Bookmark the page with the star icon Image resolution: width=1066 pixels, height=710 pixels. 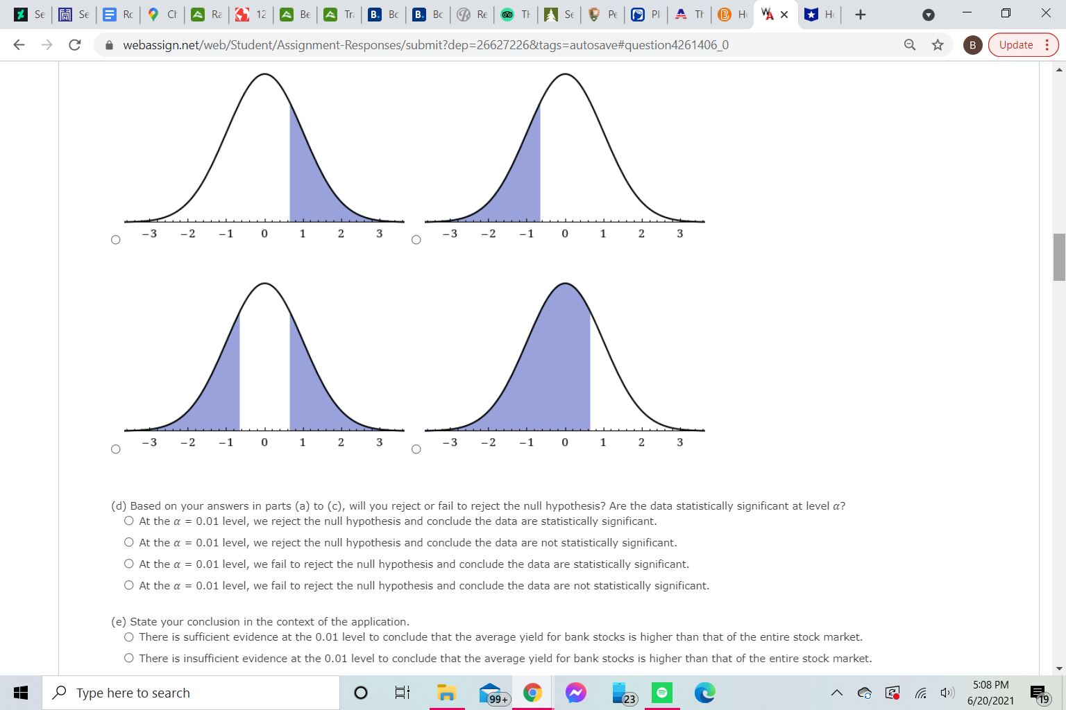[938, 44]
